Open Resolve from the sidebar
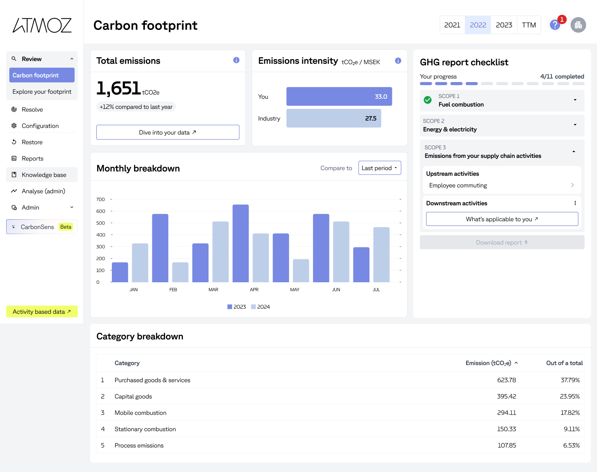The image size is (597, 472). [x=32, y=110]
